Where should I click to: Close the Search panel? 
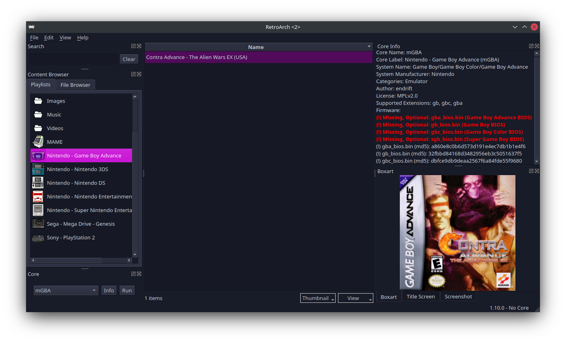[x=139, y=46]
